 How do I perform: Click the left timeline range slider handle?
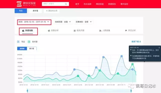[27, 91]
